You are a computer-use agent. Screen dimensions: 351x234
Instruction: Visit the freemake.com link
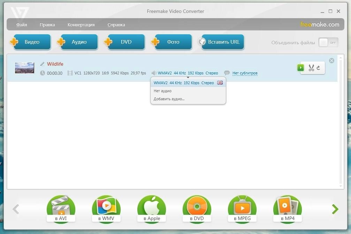pos(320,24)
